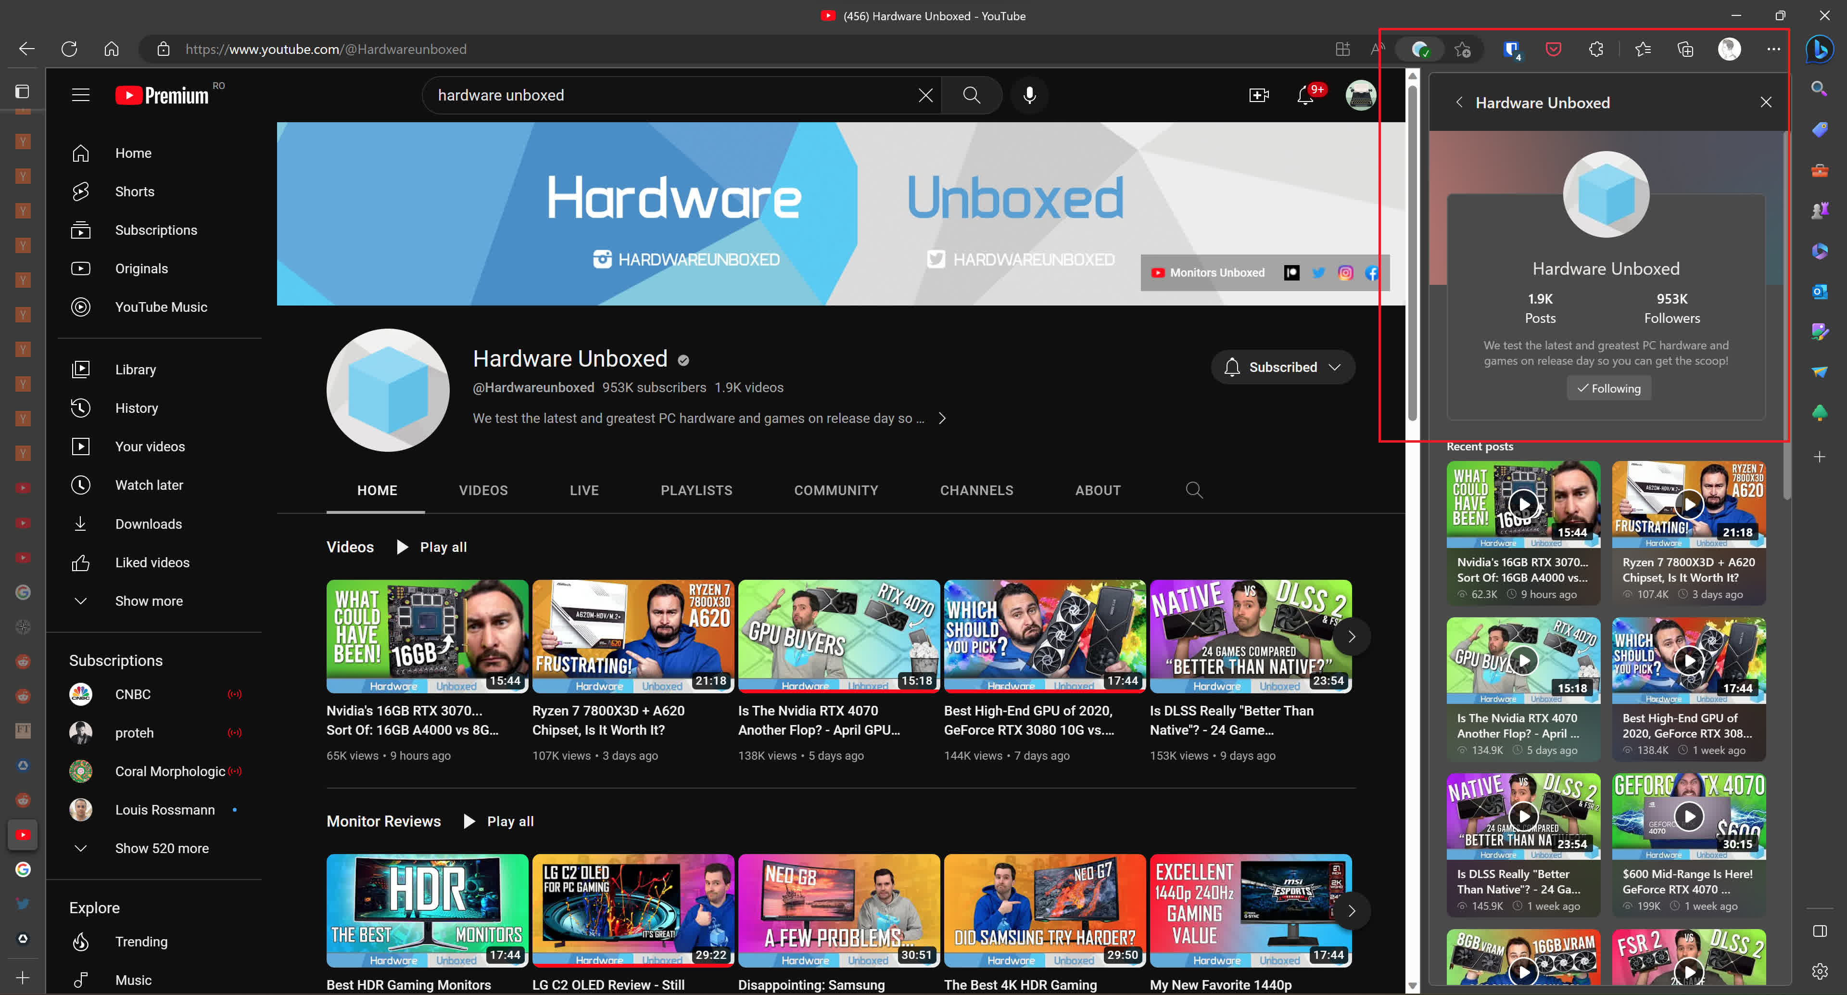Expand Show 520 more subscriptions

[161, 848]
